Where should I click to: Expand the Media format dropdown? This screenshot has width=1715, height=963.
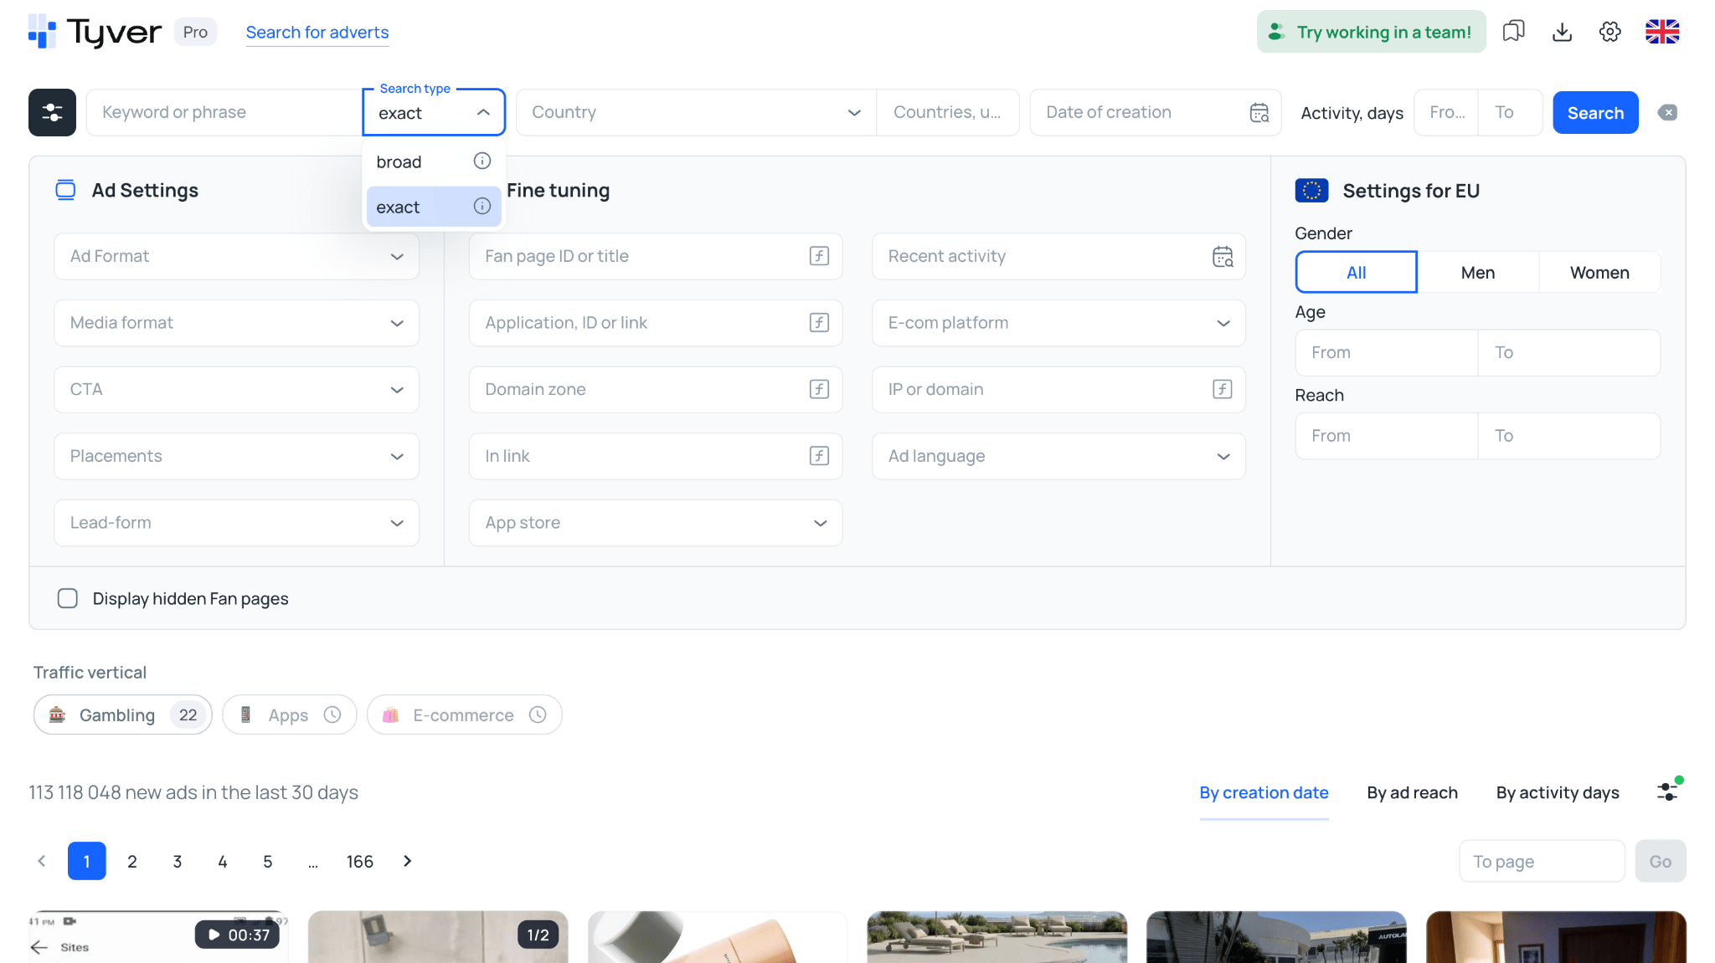coord(236,323)
